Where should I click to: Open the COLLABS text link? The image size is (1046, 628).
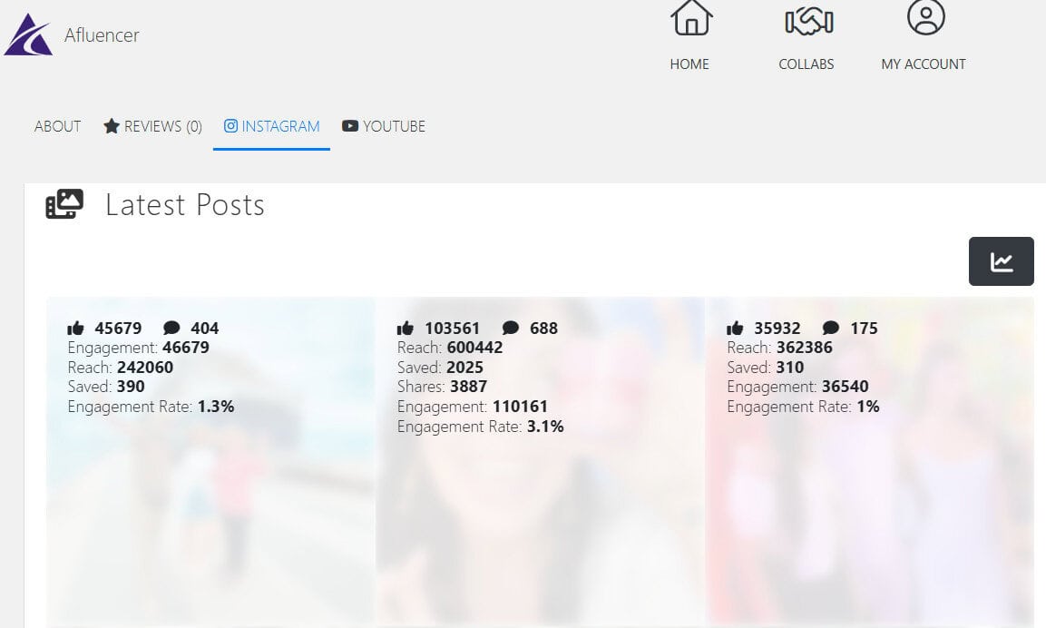tap(806, 64)
